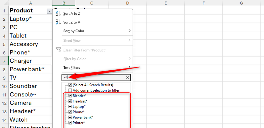Click the Sort Z to A icon
Viewport: 264px width, 128px height.
click(x=58, y=22)
